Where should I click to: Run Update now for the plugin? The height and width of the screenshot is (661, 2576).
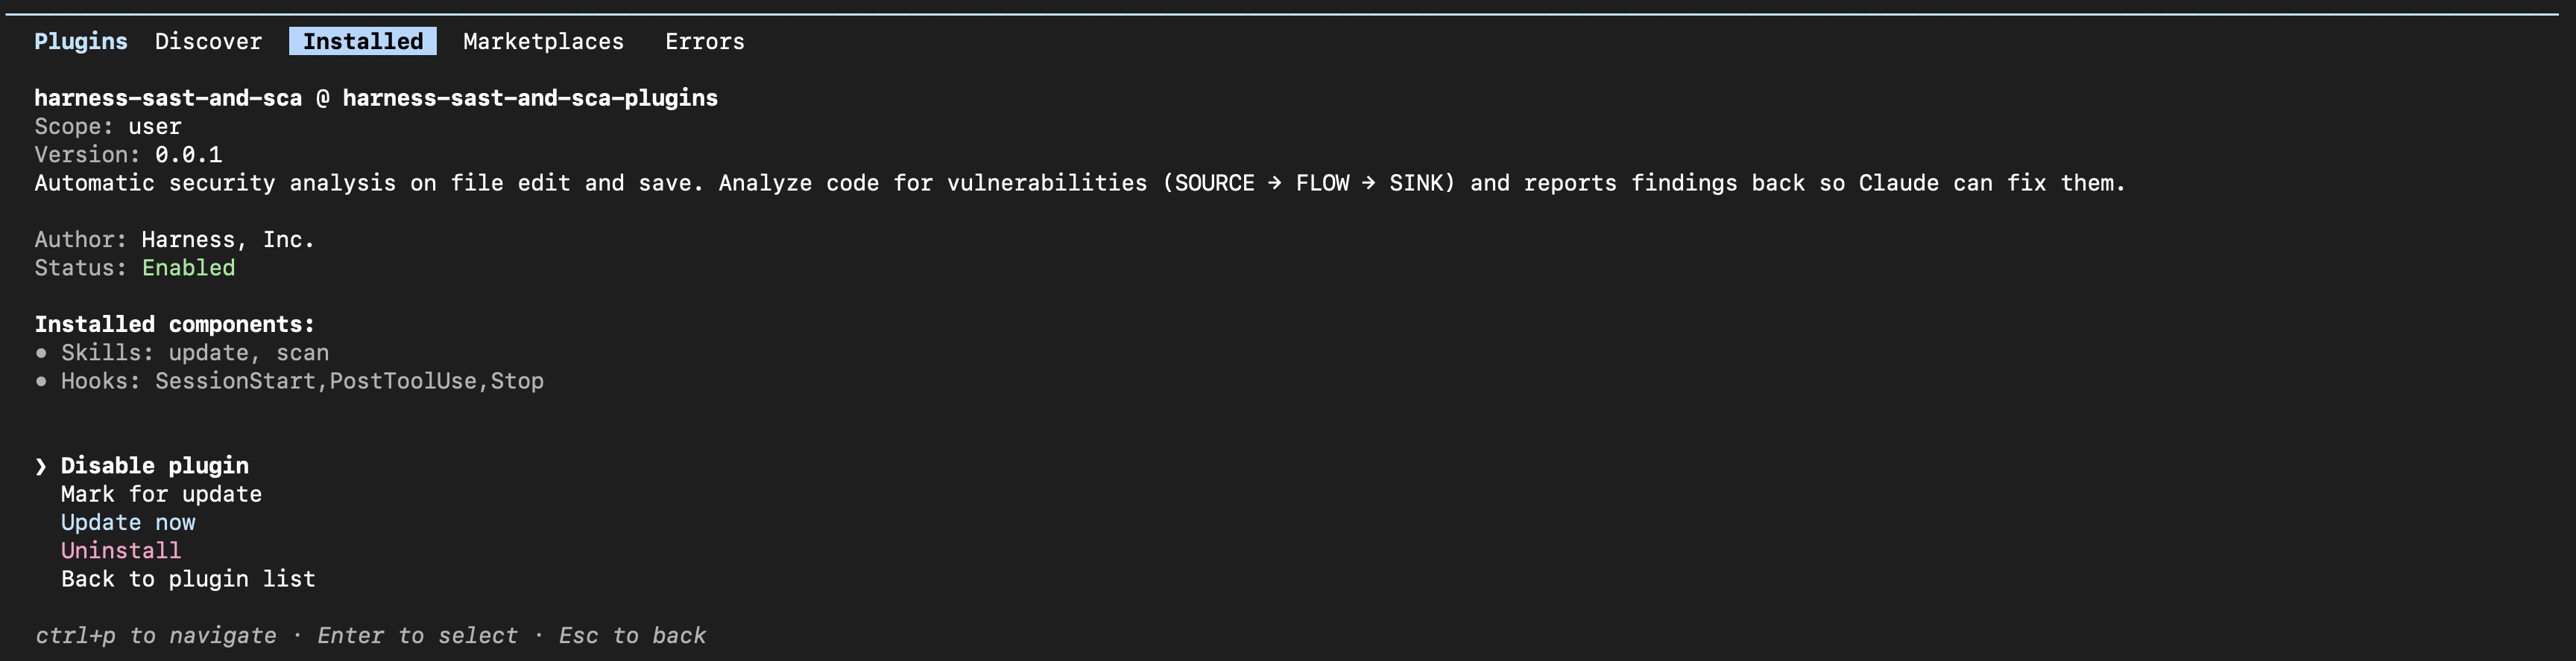click(128, 523)
